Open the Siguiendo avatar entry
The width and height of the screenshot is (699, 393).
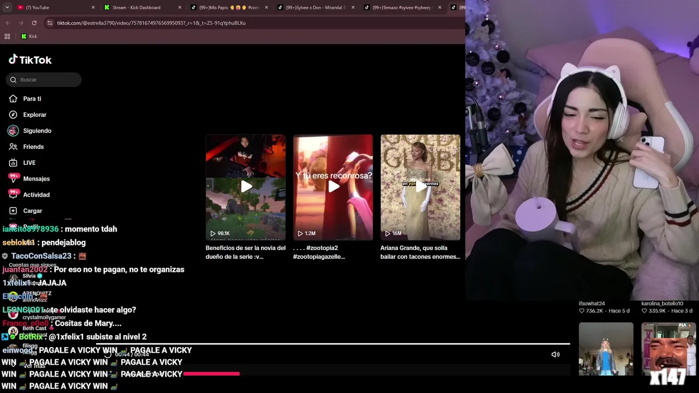pos(13,130)
